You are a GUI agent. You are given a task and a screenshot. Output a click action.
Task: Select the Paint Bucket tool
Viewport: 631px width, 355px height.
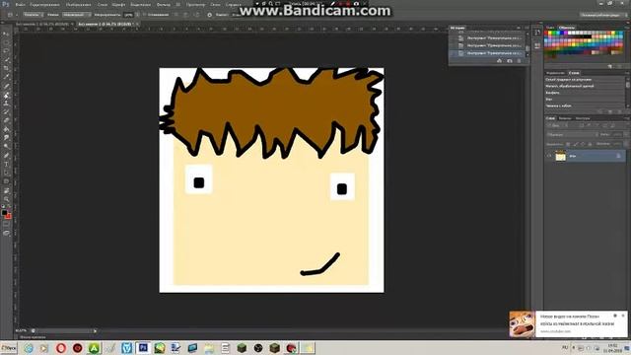coord(6,129)
